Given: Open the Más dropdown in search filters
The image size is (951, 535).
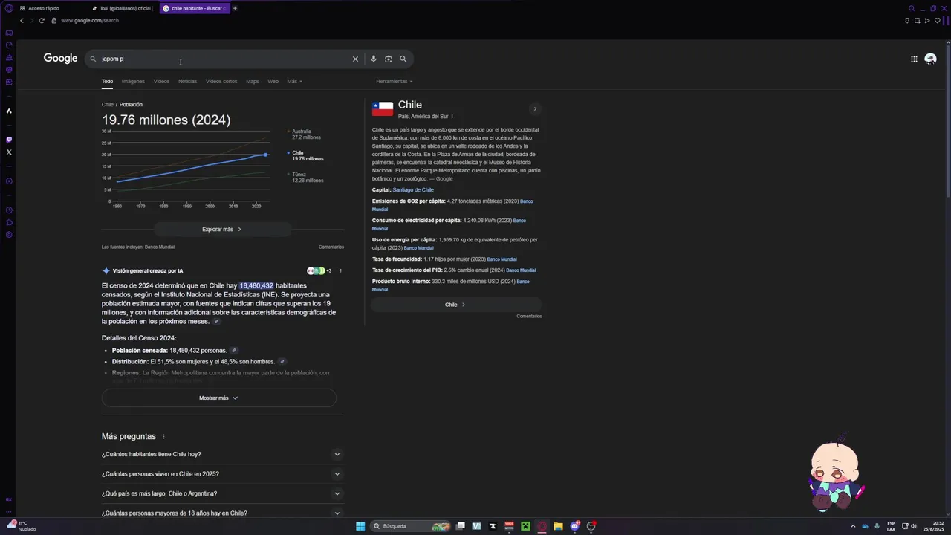Looking at the screenshot, I should pos(294,82).
